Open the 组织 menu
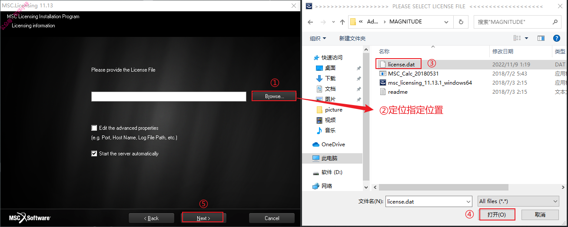Screen dimensions: 568x227 318,39
